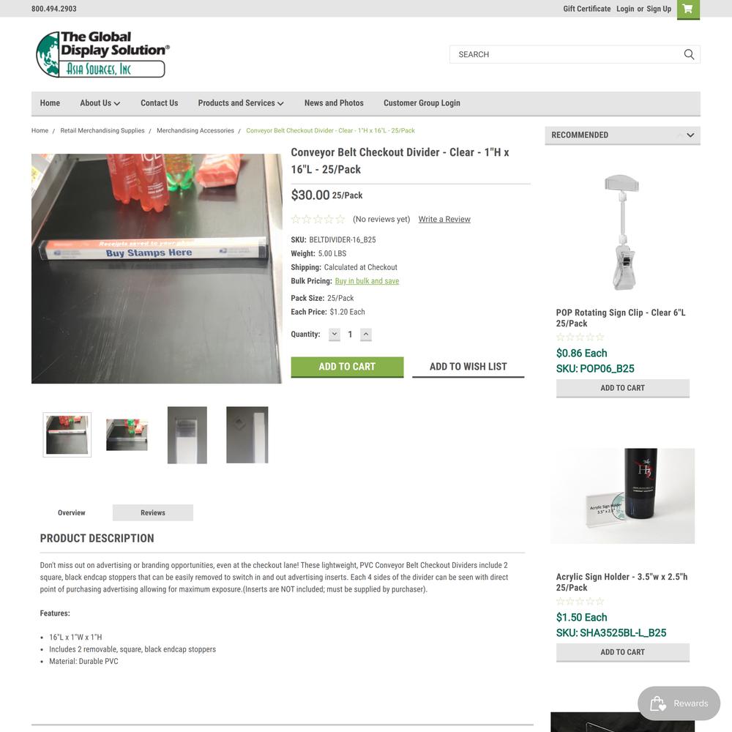Open the Rewards bag widget
732x732 pixels.
pos(679,703)
